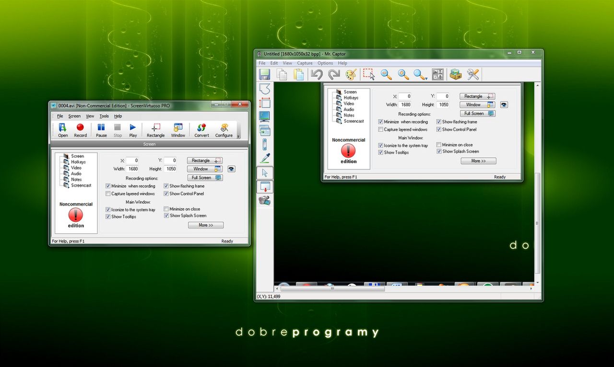This screenshot has height=367, width=614.
Task: Click the Width field in ScreenVirtuoso
Action: point(132,169)
